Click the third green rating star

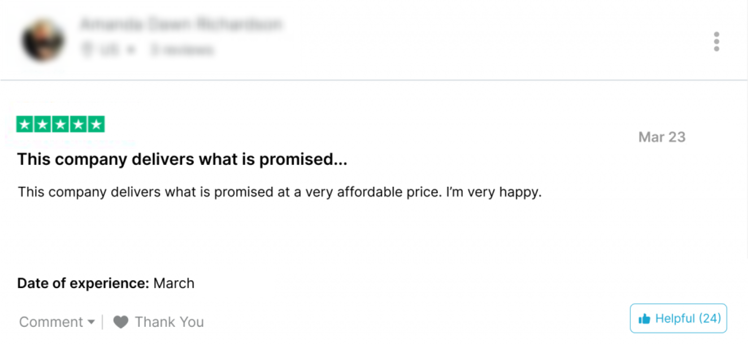(x=60, y=124)
